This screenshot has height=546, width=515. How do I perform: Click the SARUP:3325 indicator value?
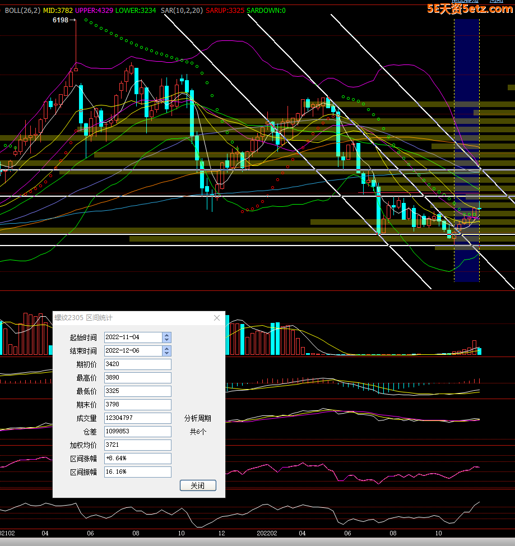click(225, 11)
